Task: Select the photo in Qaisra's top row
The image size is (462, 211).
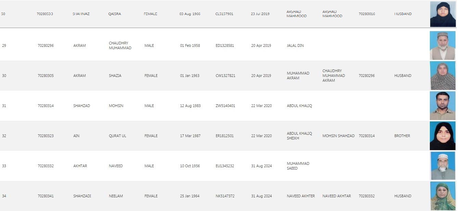Action: pos(443,14)
